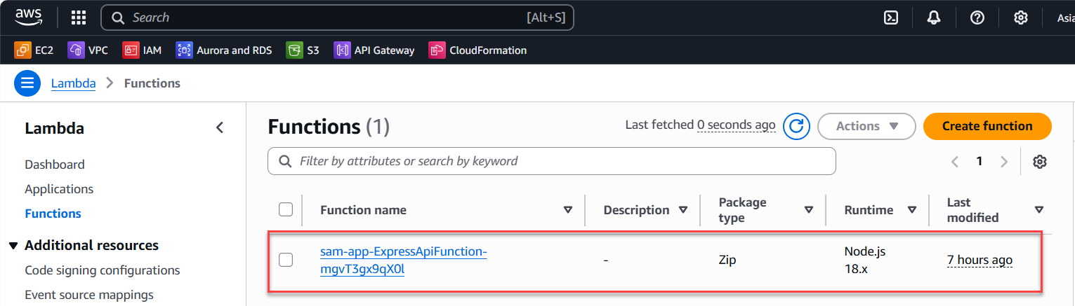Go to Lambda breadcrumb link
This screenshot has height=306, width=1075.
pos(73,83)
